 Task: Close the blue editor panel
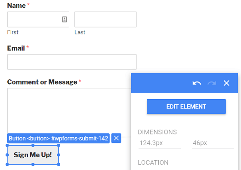click(x=226, y=83)
